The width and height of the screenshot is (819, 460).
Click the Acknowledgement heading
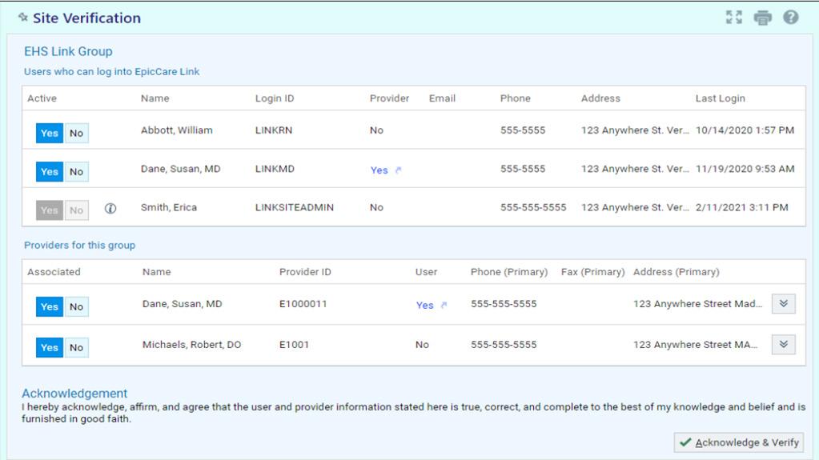(74, 393)
